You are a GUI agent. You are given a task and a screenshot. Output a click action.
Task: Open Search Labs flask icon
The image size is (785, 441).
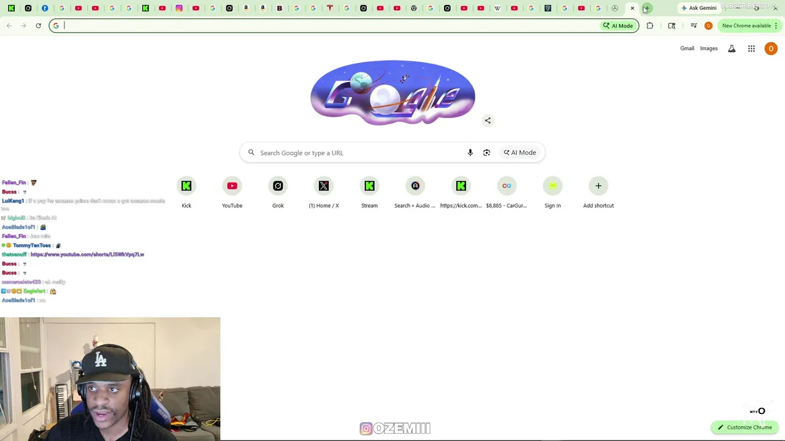(732, 48)
